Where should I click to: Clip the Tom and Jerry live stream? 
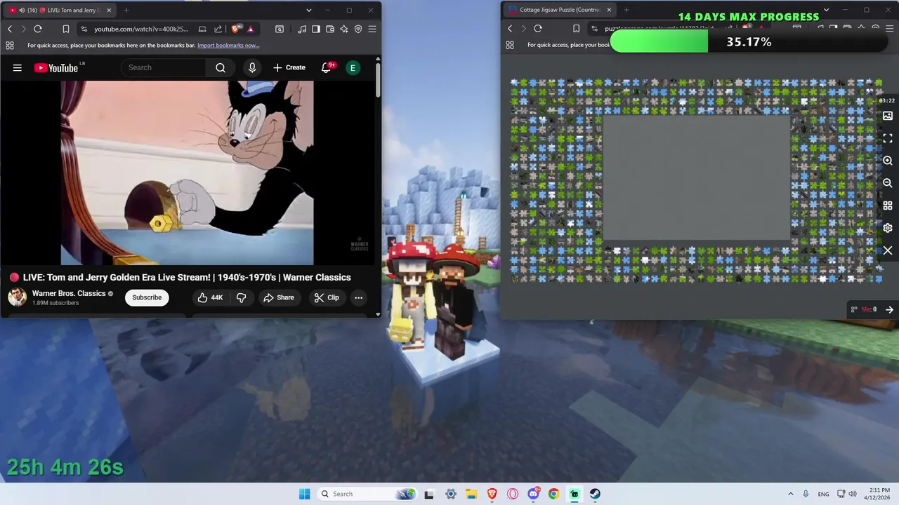327,297
